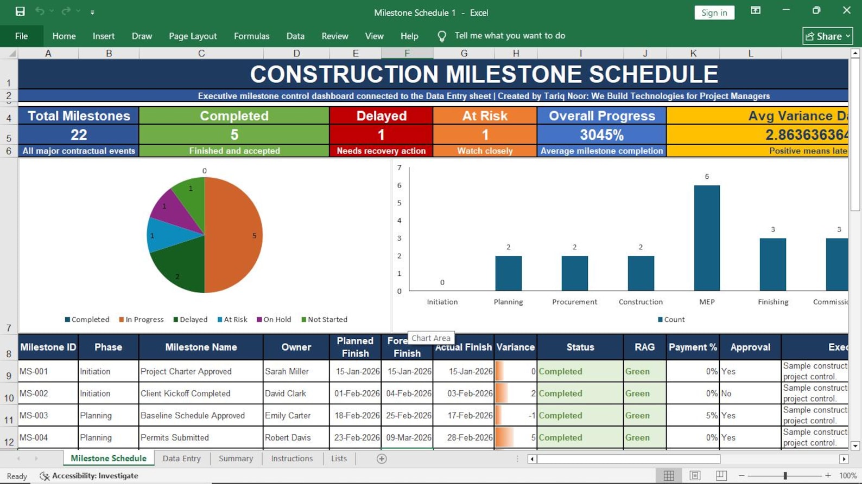Select the MS-001 milestone ID cell
The width and height of the screenshot is (862, 484).
point(48,371)
